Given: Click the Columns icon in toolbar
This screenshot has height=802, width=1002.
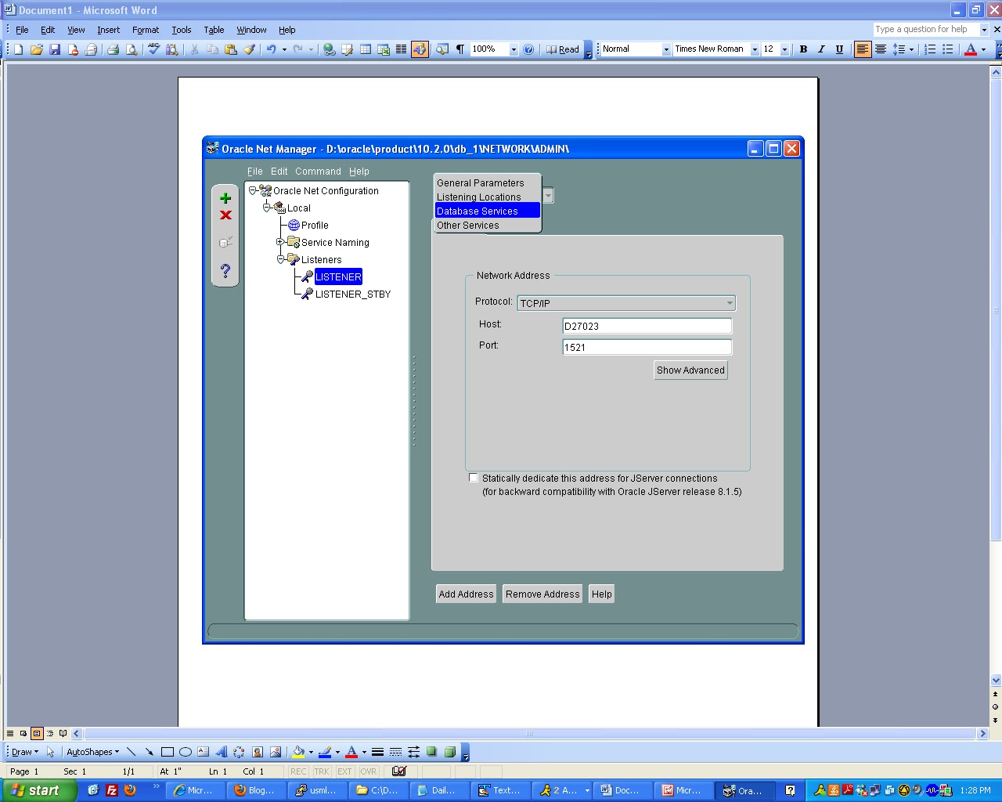Looking at the screenshot, I should [x=402, y=49].
